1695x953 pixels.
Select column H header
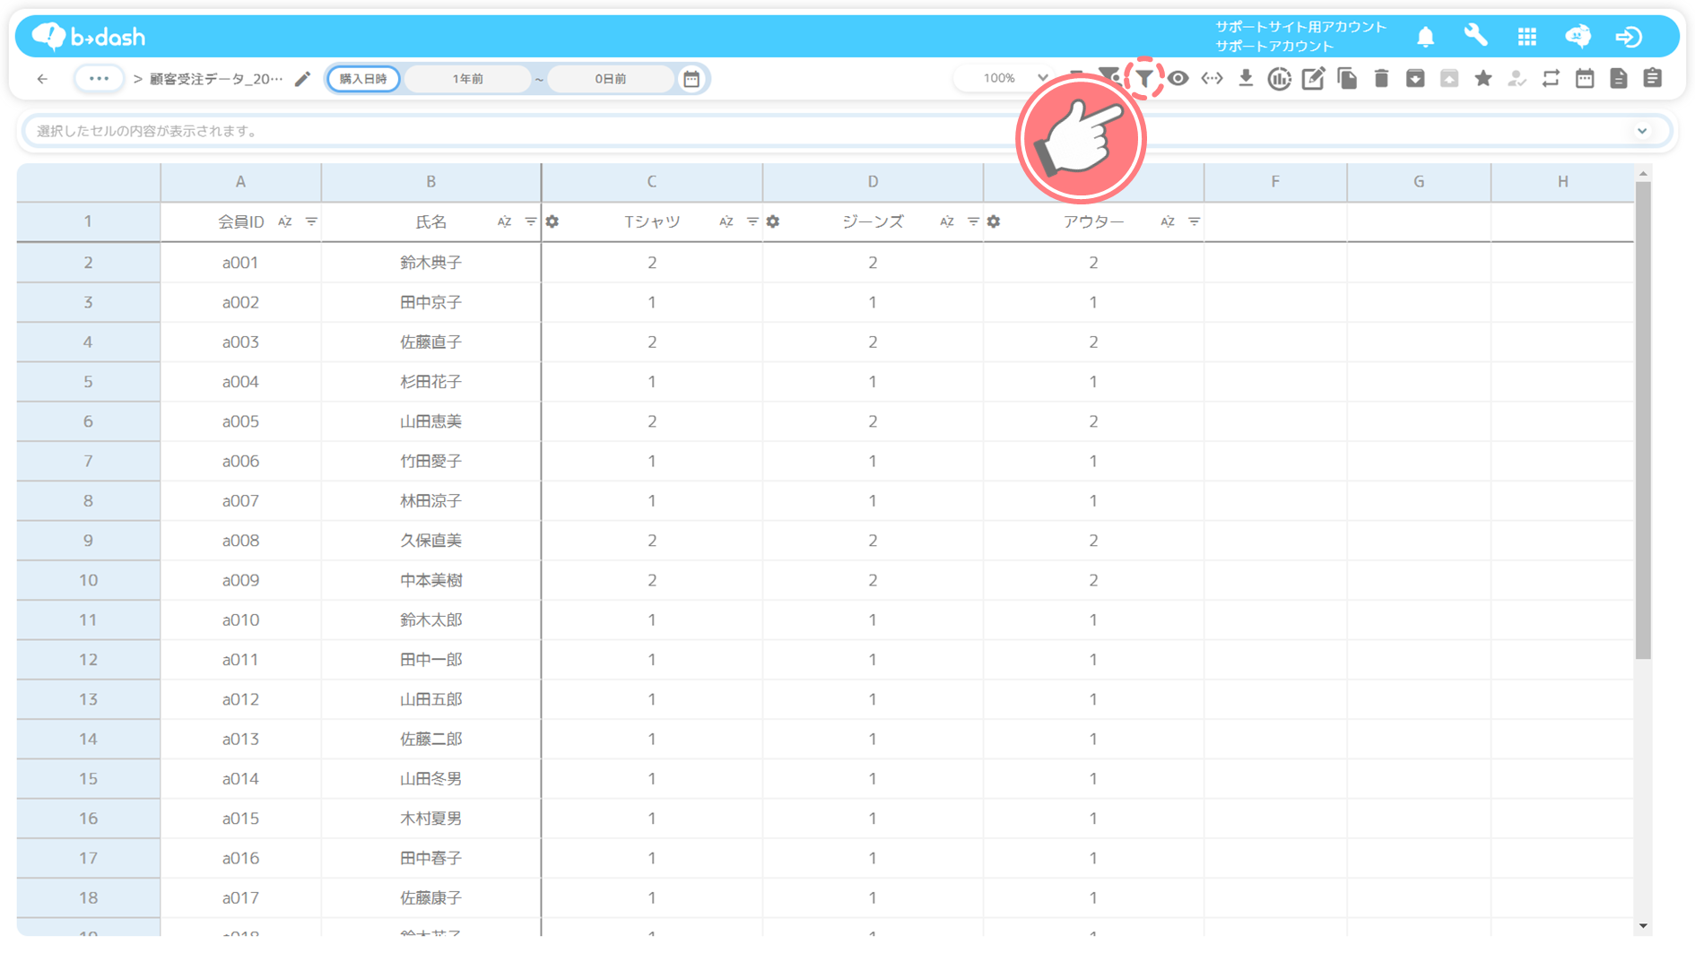1562,182
